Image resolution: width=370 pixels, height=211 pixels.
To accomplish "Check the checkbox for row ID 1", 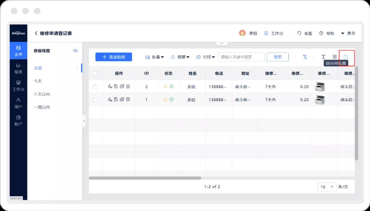I will tap(95, 100).
